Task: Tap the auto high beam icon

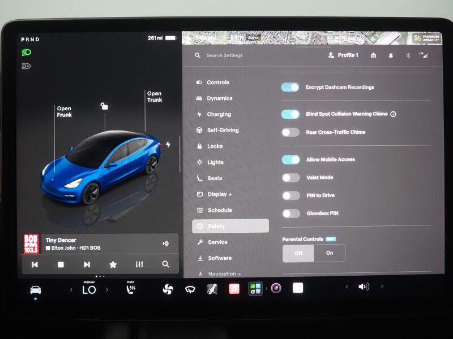Action: pos(26,66)
